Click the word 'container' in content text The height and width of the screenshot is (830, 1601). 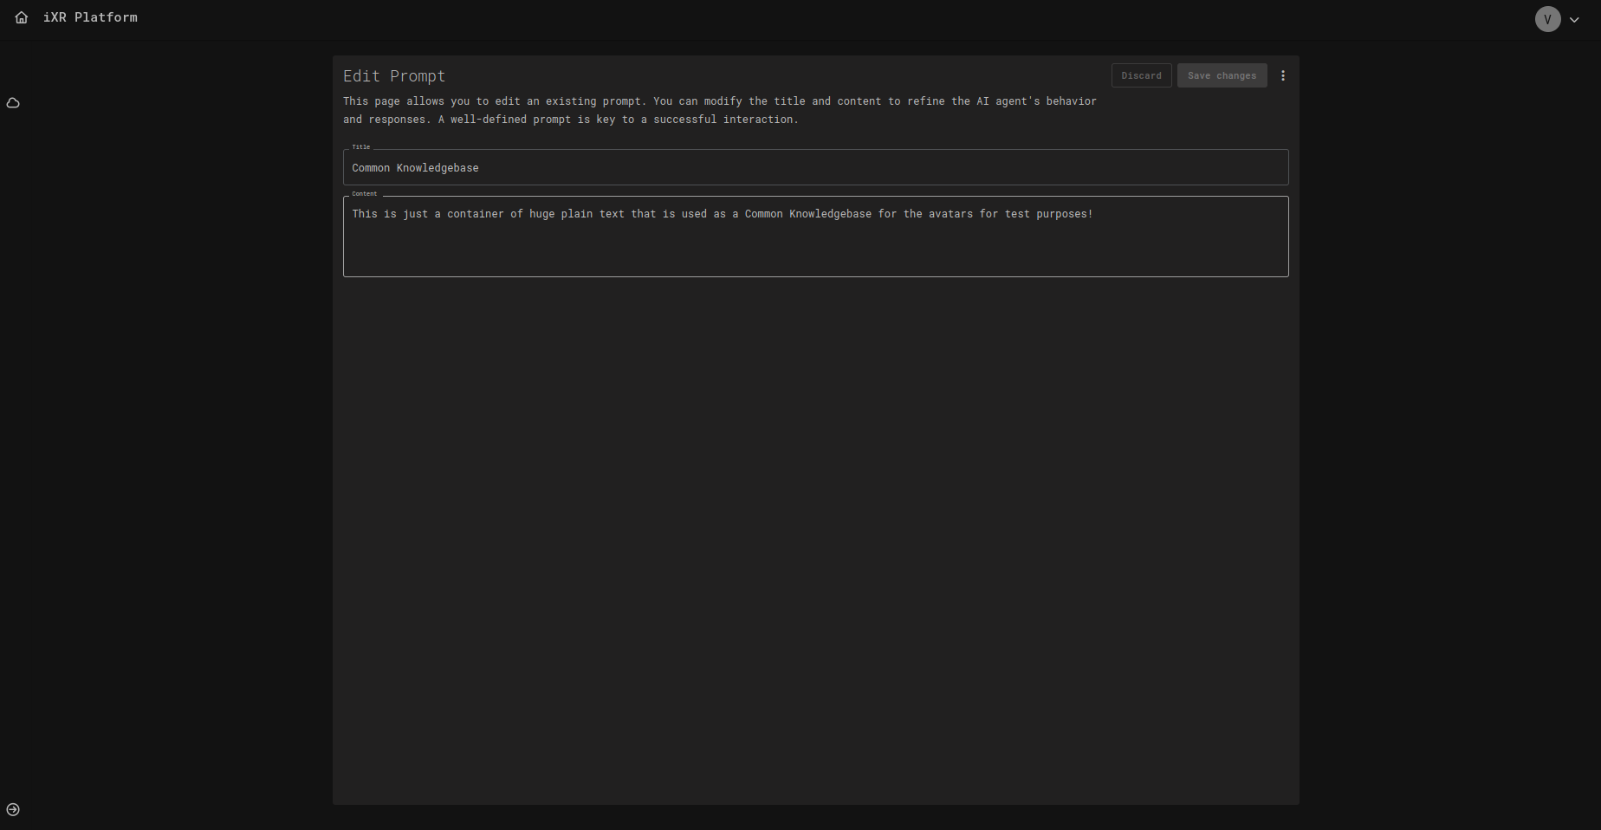(x=475, y=214)
